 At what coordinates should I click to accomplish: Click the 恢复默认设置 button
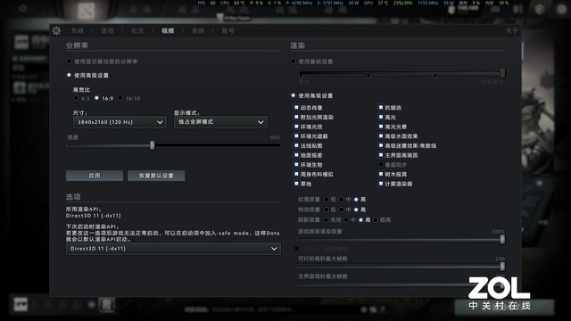pos(156,176)
